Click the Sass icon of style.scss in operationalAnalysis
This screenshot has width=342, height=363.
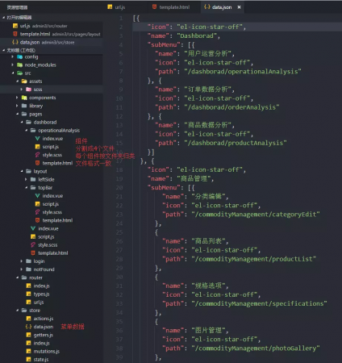tap(38, 155)
